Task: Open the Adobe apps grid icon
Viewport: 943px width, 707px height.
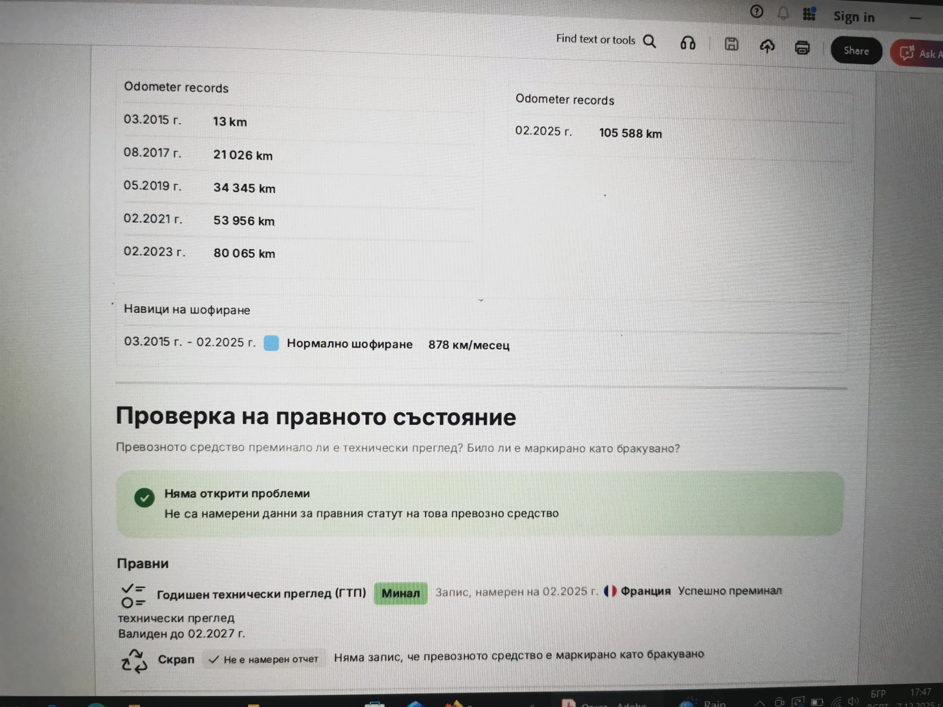Action: coord(809,14)
